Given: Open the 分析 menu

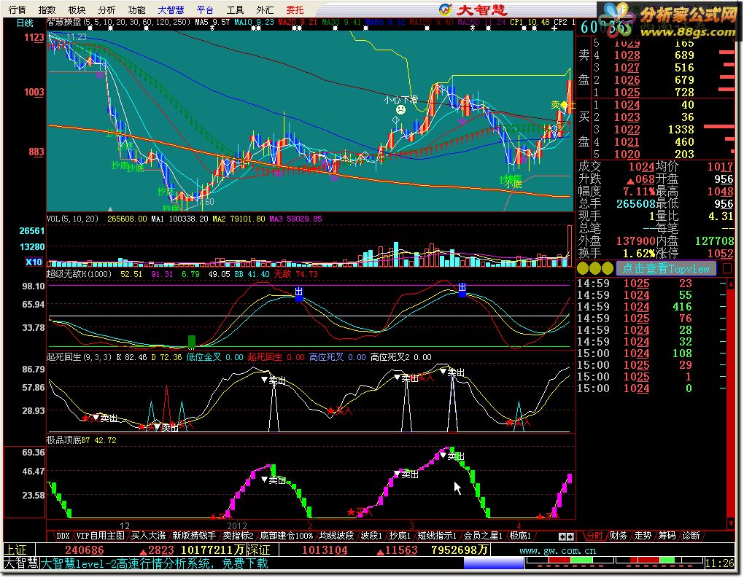Looking at the screenshot, I should pyautogui.click(x=106, y=9).
